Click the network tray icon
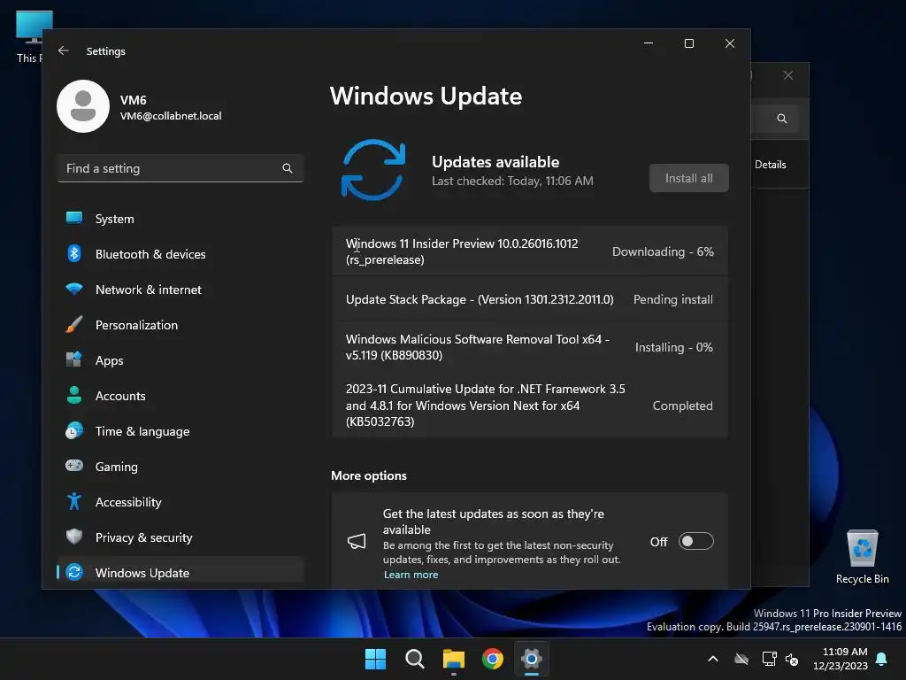The image size is (906, 680). 769,659
